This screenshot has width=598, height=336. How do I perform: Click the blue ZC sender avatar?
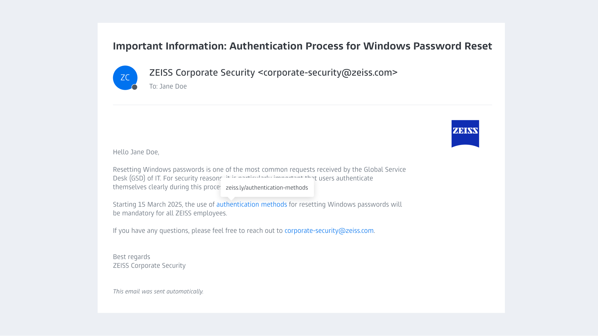coord(125,78)
